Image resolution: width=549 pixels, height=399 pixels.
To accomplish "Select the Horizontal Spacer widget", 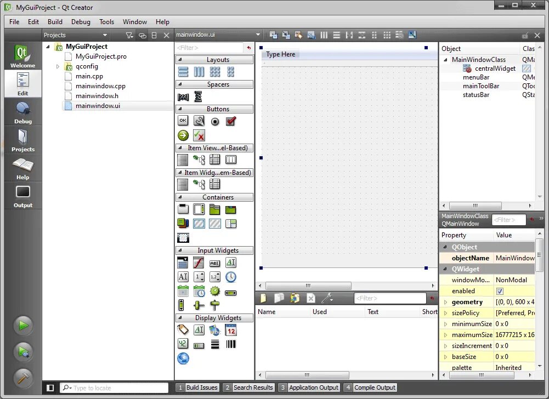I will click(183, 97).
